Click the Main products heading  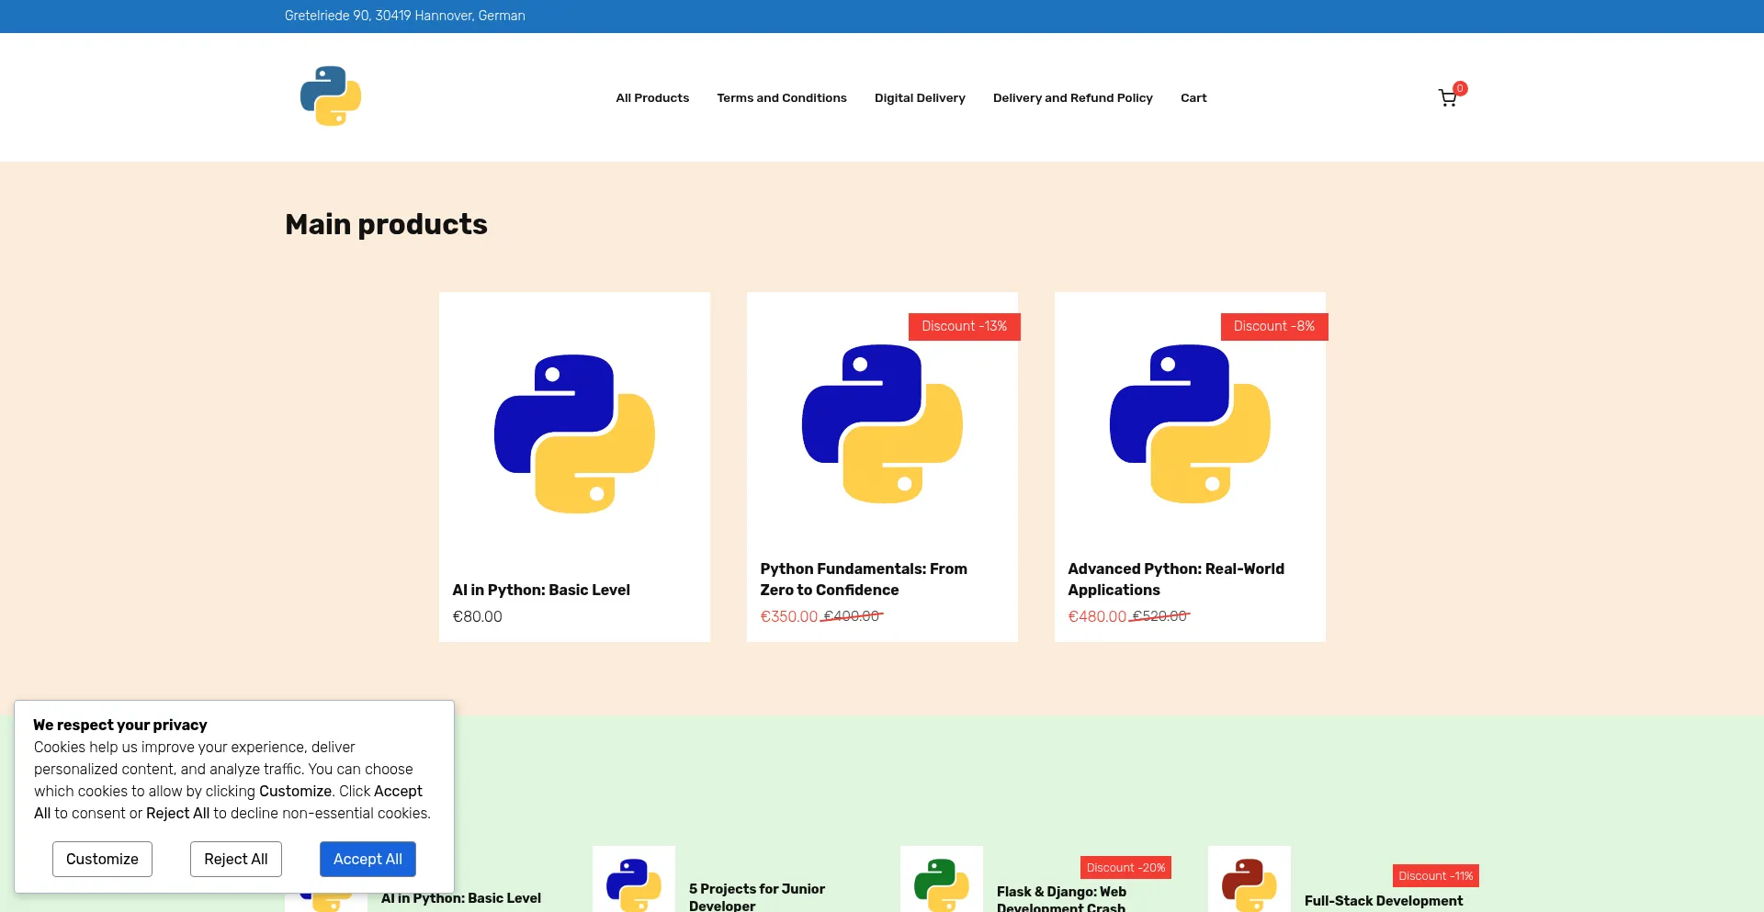tap(386, 224)
